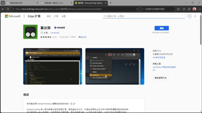Open the 扩展 navigation item
This screenshot has width=202, height=113.
point(56,16)
